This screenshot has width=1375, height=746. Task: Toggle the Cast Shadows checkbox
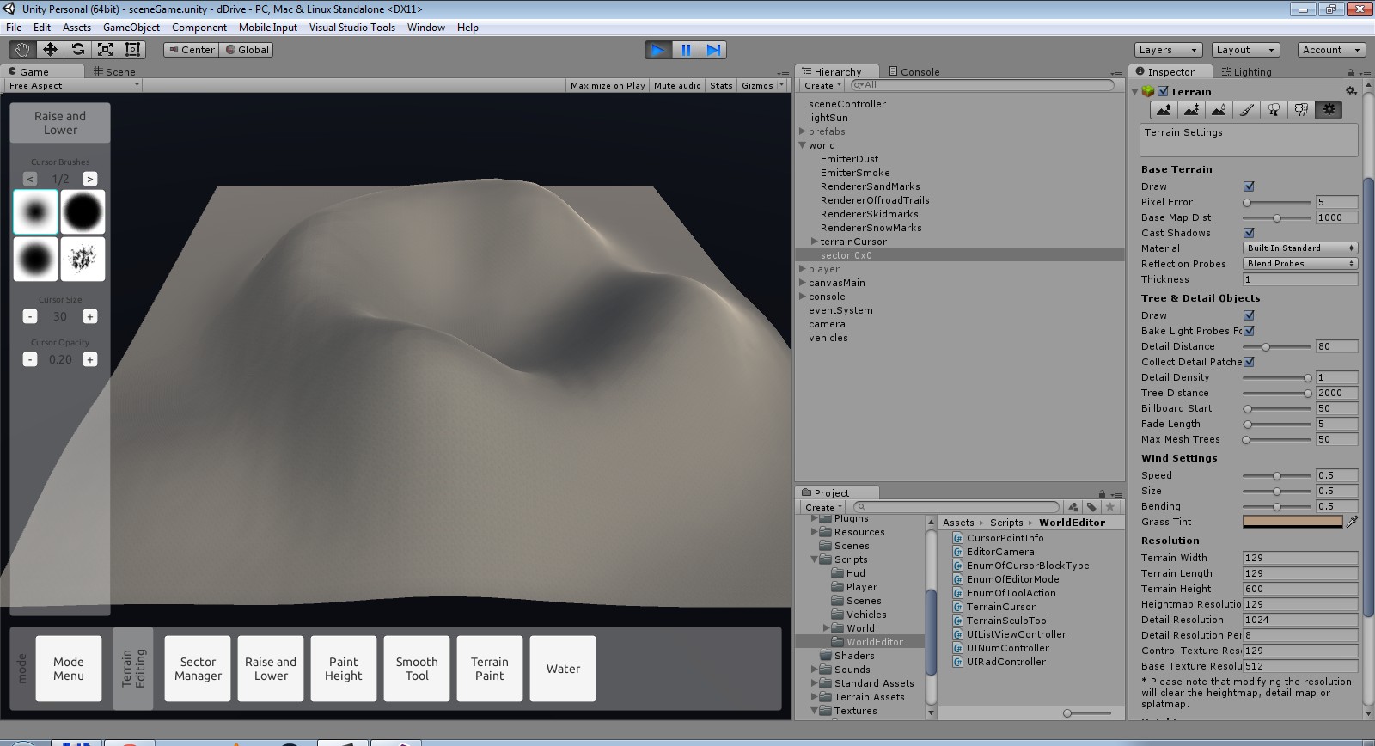click(1249, 233)
